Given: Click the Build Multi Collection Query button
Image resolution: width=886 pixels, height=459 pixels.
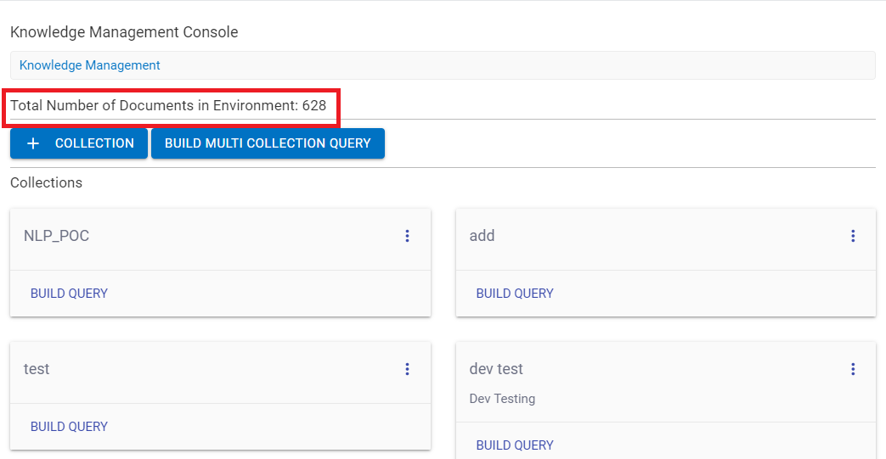Looking at the screenshot, I should [268, 143].
